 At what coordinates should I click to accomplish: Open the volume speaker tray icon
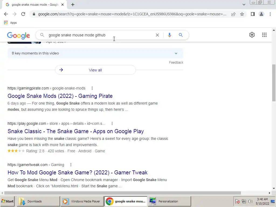pos(250,201)
